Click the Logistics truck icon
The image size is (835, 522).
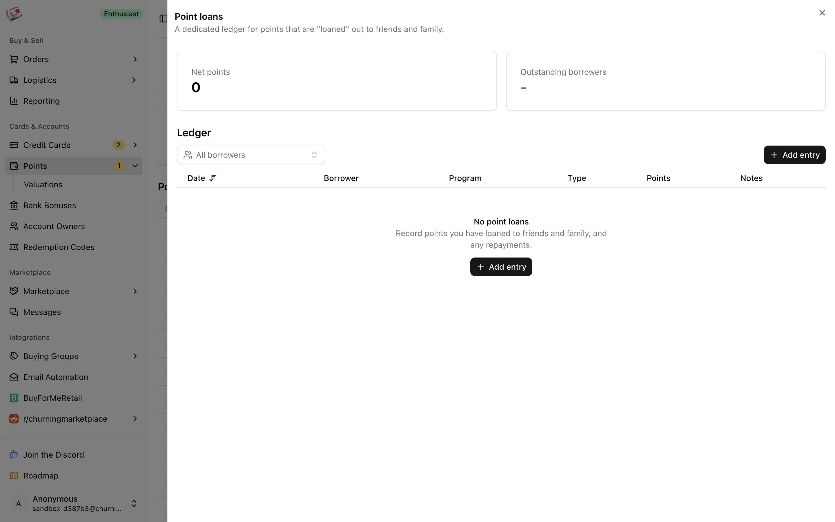pyautogui.click(x=14, y=80)
